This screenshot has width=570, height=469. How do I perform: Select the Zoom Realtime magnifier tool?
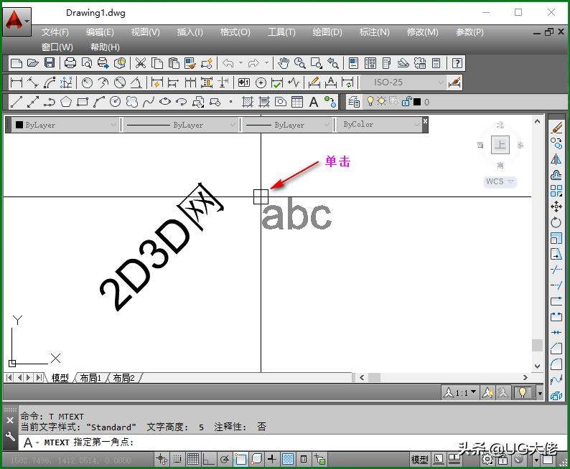[x=299, y=63]
